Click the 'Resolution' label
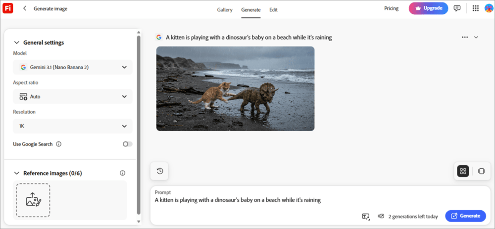 point(24,112)
